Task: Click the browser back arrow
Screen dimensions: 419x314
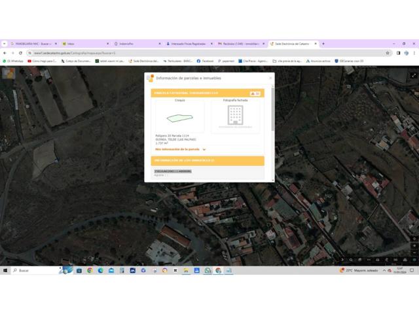Action: click(x=5, y=52)
